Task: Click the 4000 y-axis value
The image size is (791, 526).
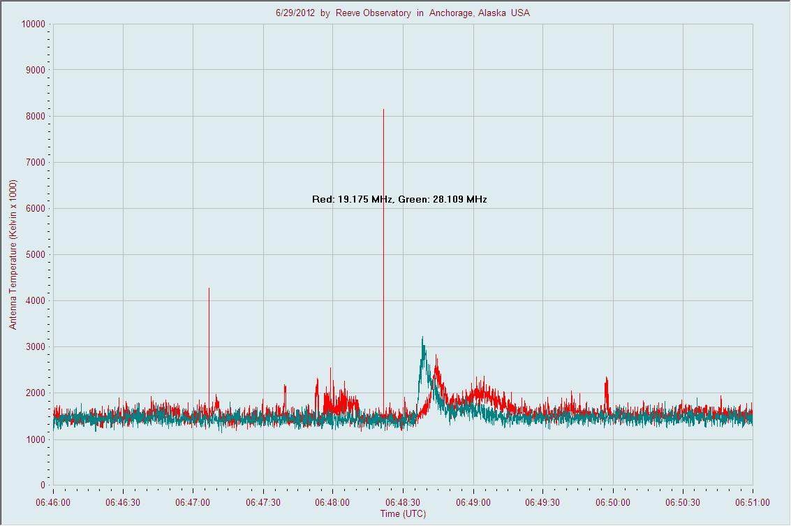Action: [x=36, y=301]
